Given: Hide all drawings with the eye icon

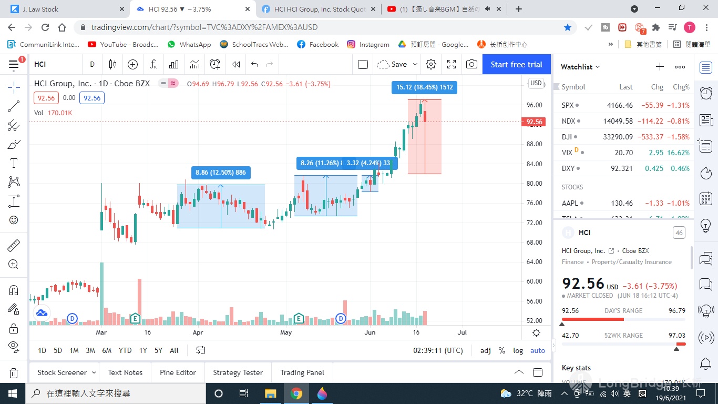Looking at the screenshot, I should (14, 347).
